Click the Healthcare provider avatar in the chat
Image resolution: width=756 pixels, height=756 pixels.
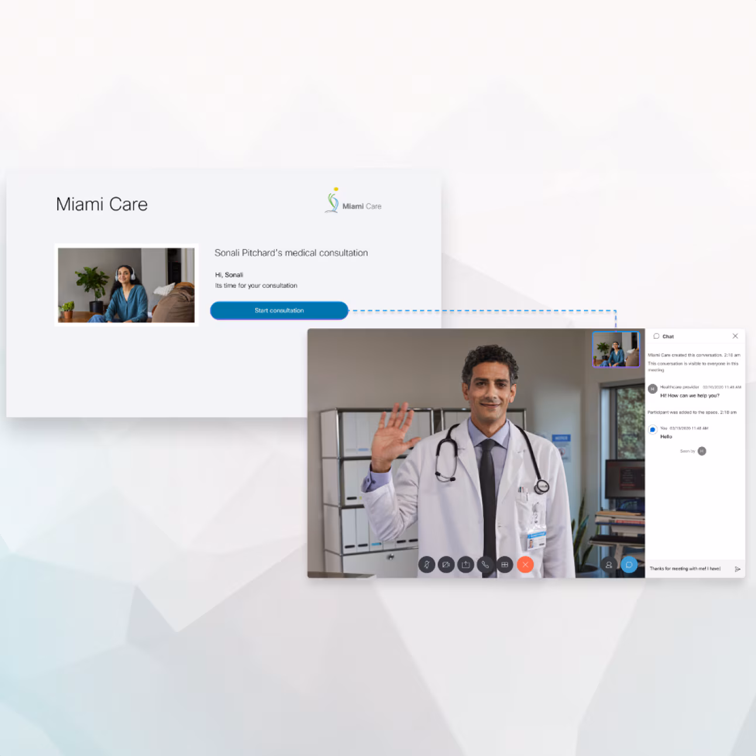653,389
